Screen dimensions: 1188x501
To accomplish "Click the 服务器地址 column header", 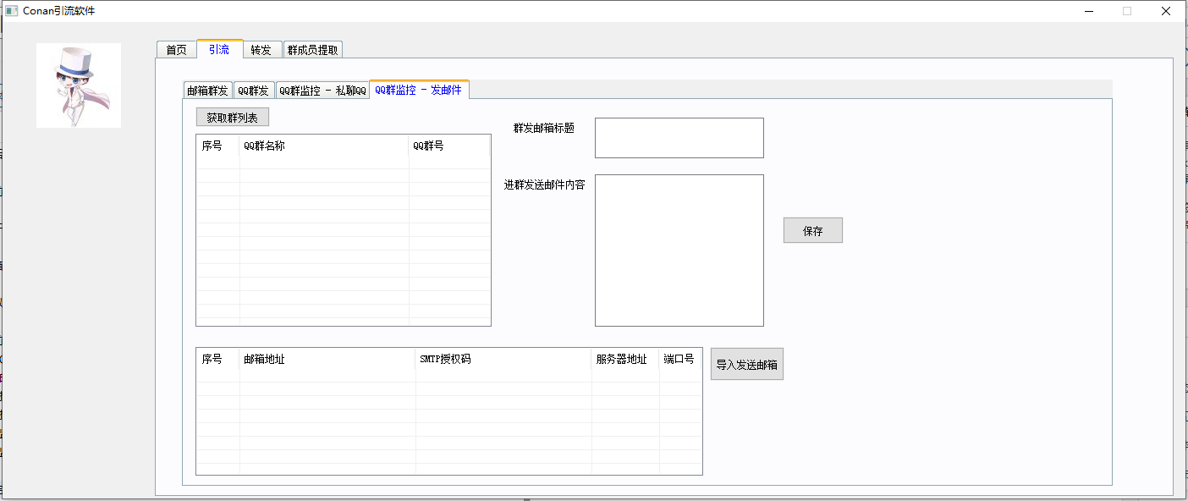I will coord(624,359).
